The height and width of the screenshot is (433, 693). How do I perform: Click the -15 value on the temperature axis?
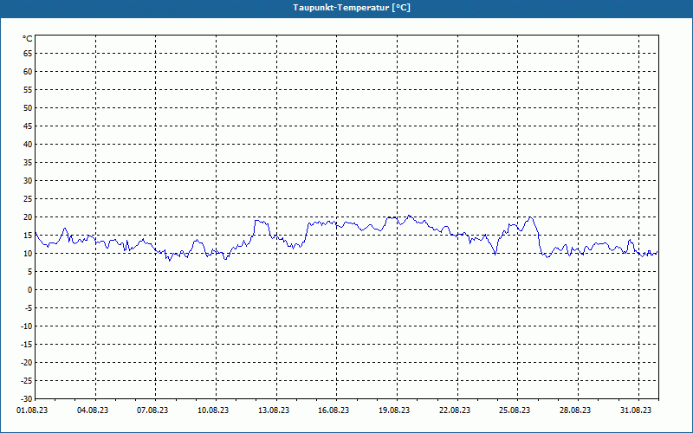point(27,344)
